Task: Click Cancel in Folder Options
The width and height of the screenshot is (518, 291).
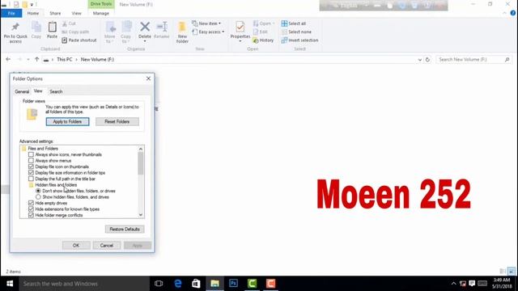Action: click(107, 246)
